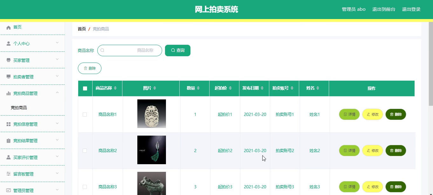433x195 pixels.
Task: Click the grid icon beside 竞拍信息管理
Action: tap(9, 124)
